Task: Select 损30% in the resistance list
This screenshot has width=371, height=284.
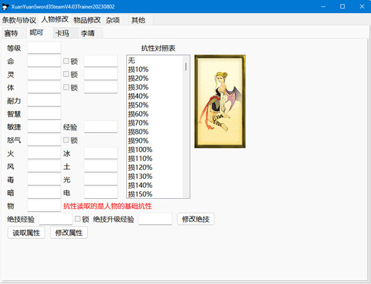Action: [x=155, y=87]
